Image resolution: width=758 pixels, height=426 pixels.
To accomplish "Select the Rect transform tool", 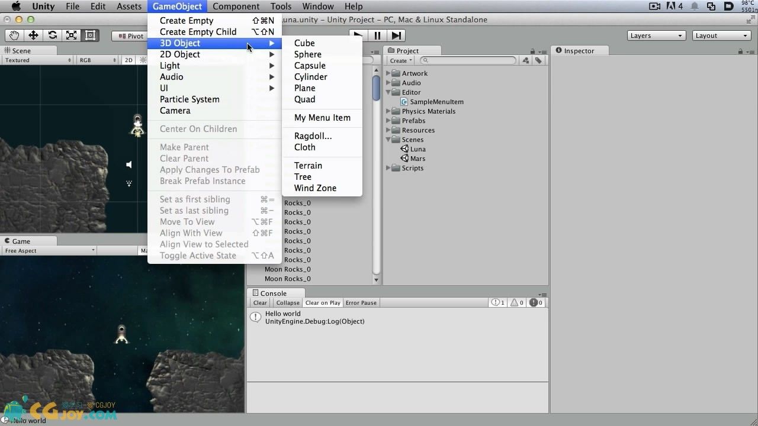I will click(x=90, y=35).
